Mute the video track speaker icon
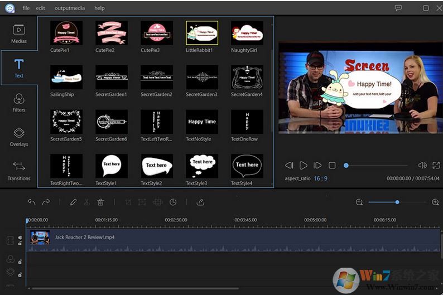The image size is (443, 295). pyautogui.click(x=20, y=237)
